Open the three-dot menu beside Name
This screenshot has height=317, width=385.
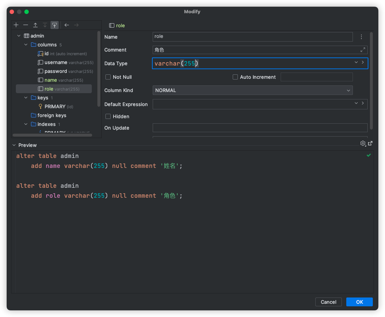[x=361, y=37]
